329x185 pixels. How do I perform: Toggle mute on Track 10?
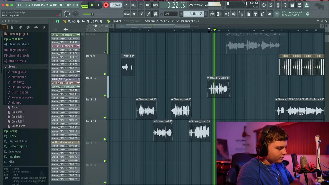pyautogui.click(x=105, y=96)
